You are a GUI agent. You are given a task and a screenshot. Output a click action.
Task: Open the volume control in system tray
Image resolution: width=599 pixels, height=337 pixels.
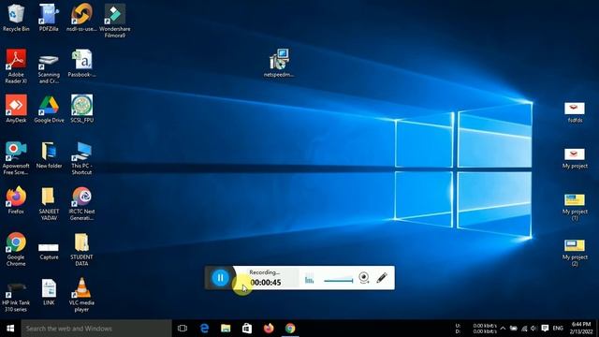pos(533,329)
